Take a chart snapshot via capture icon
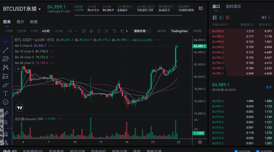 click(106, 31)
